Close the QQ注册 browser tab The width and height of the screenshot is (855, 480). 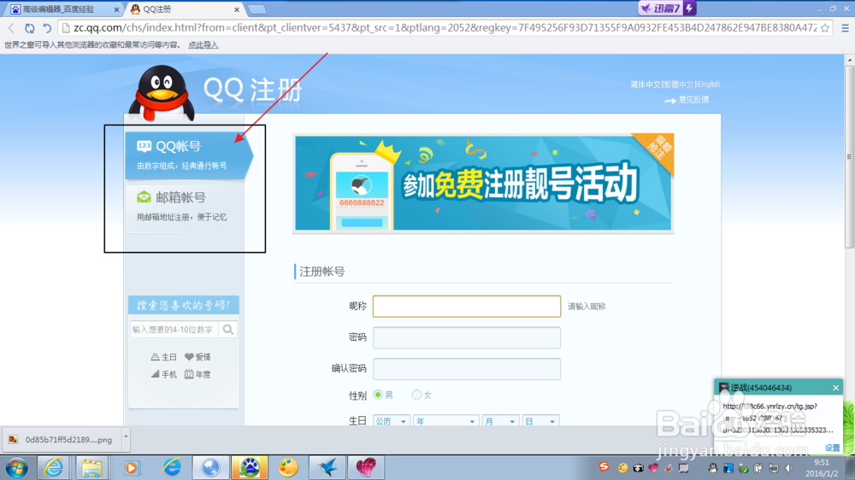pyautogui.click(x=237, y=9)
